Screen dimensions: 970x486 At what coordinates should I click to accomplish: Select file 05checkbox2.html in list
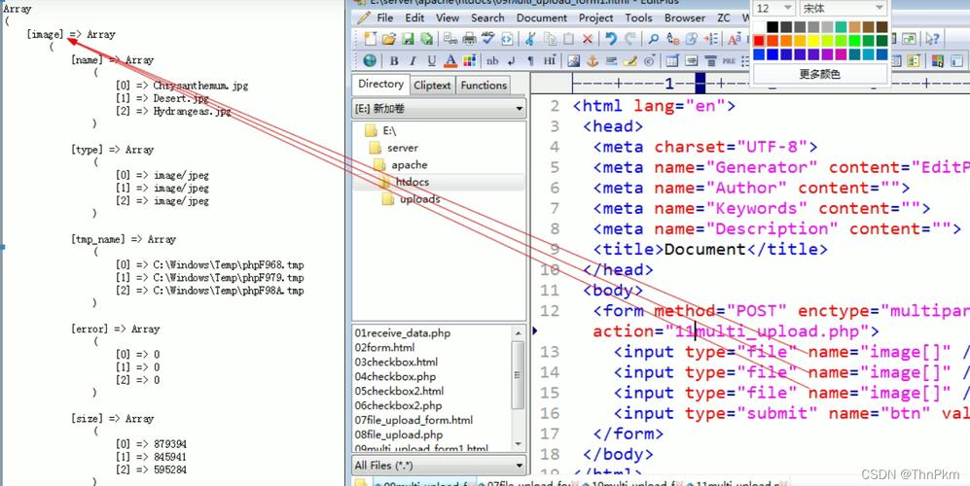tap(399, 391)
